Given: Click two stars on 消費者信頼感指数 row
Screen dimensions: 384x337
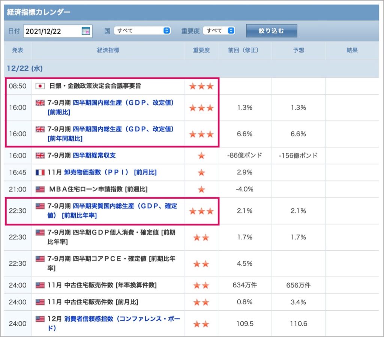Looking at the screenshot, I should point(201,324).
